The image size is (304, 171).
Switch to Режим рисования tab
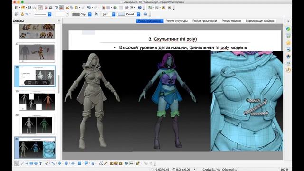(150, 21)
